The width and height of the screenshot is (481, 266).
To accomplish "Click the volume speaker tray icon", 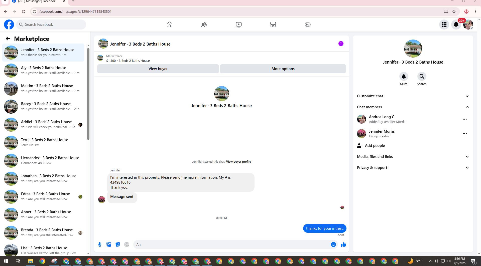I will tap(448, 261).
